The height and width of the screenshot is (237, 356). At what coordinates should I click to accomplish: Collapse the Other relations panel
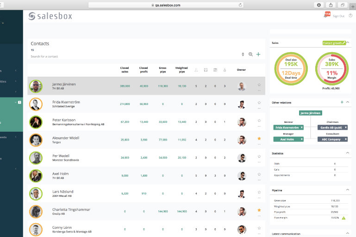[x=348, y=102]
